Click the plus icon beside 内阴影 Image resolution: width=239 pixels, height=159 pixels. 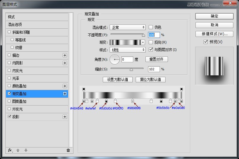[x=65, y=63]
